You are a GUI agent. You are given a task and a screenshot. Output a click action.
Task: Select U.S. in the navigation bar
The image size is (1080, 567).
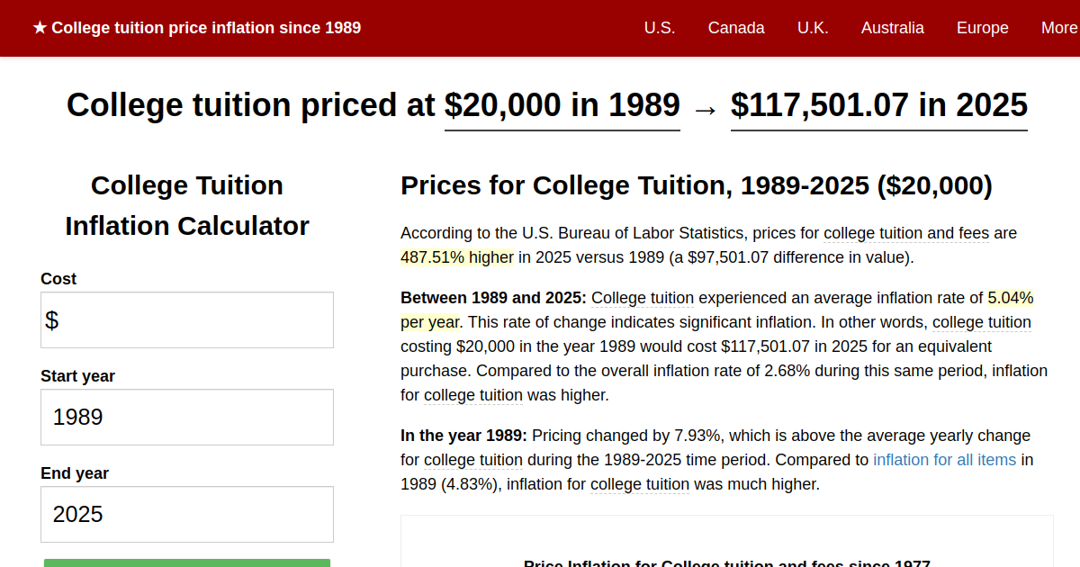[660, 28]
